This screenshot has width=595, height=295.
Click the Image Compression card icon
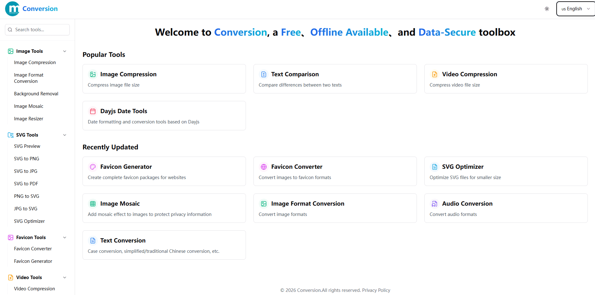coord(93,74)
